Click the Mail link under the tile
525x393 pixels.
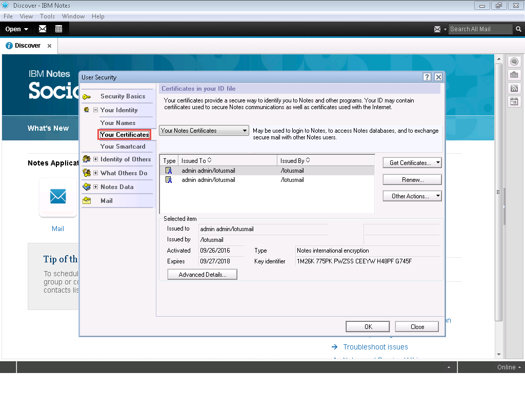point(57,229)
